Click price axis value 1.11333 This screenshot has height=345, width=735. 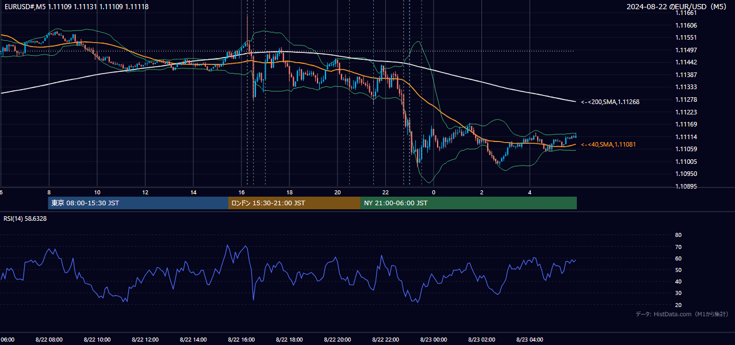[686, 87]
